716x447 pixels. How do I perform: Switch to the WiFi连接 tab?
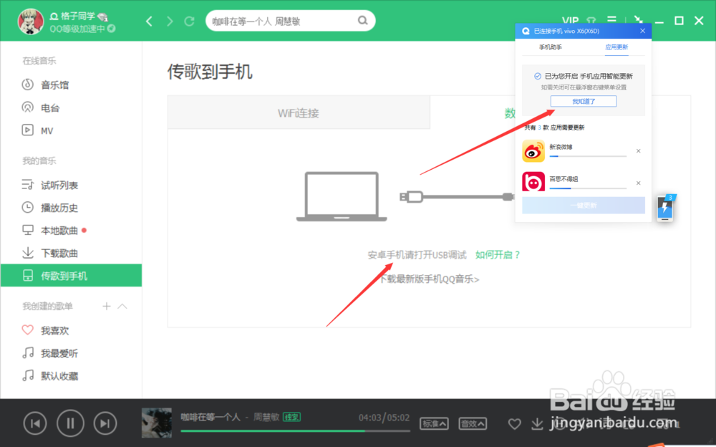(297, 112)
